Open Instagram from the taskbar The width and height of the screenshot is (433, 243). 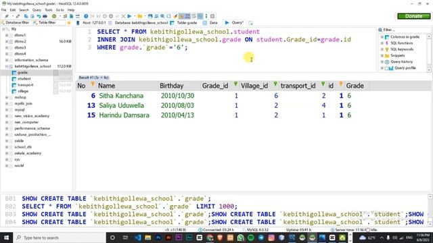(x=271, y=238)
